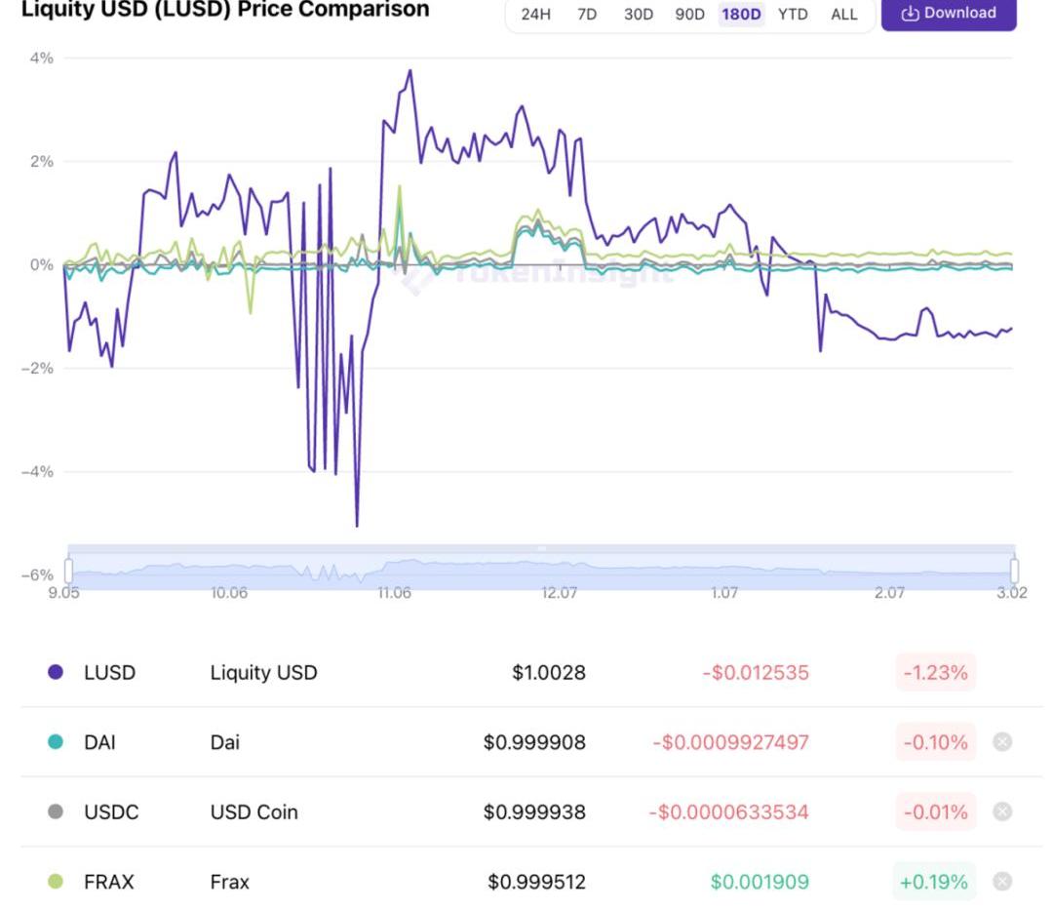Click the Download button
The width and height of the screenshot is (1053, 910).
coord(949,14)
